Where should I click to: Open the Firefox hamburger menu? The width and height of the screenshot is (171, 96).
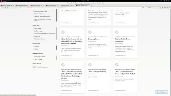pos(170,8)
